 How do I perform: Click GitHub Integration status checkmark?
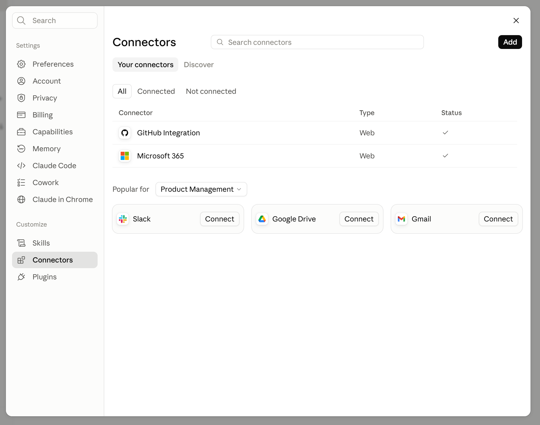tap(445, 133)
